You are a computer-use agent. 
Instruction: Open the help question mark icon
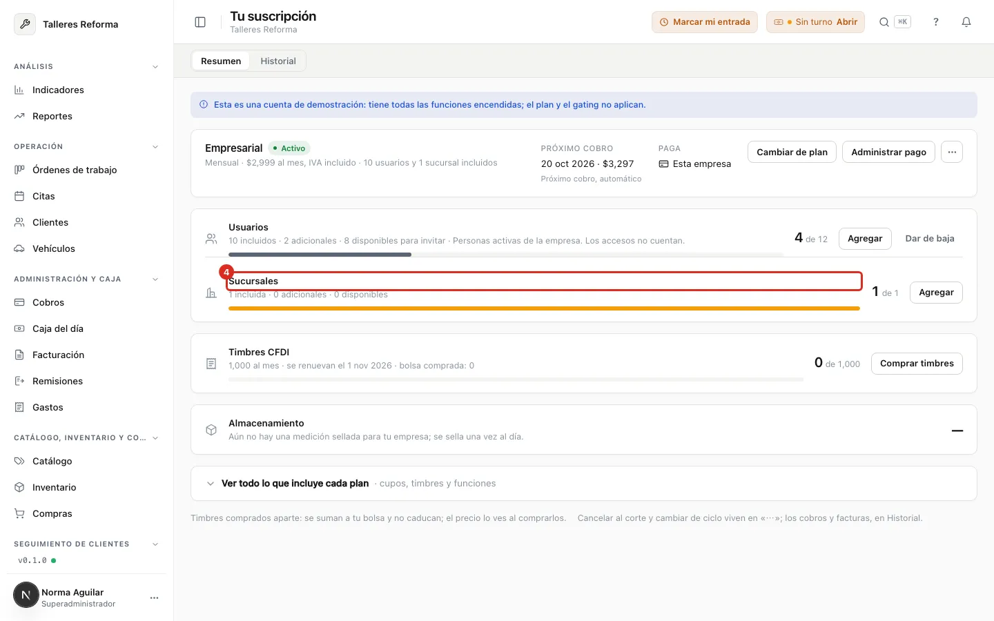(x=936, y=22)
